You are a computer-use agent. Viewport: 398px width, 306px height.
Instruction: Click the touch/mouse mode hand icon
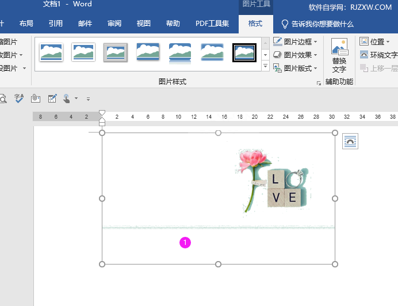[67, 99]
